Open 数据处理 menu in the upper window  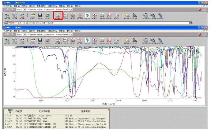(41, 6)
